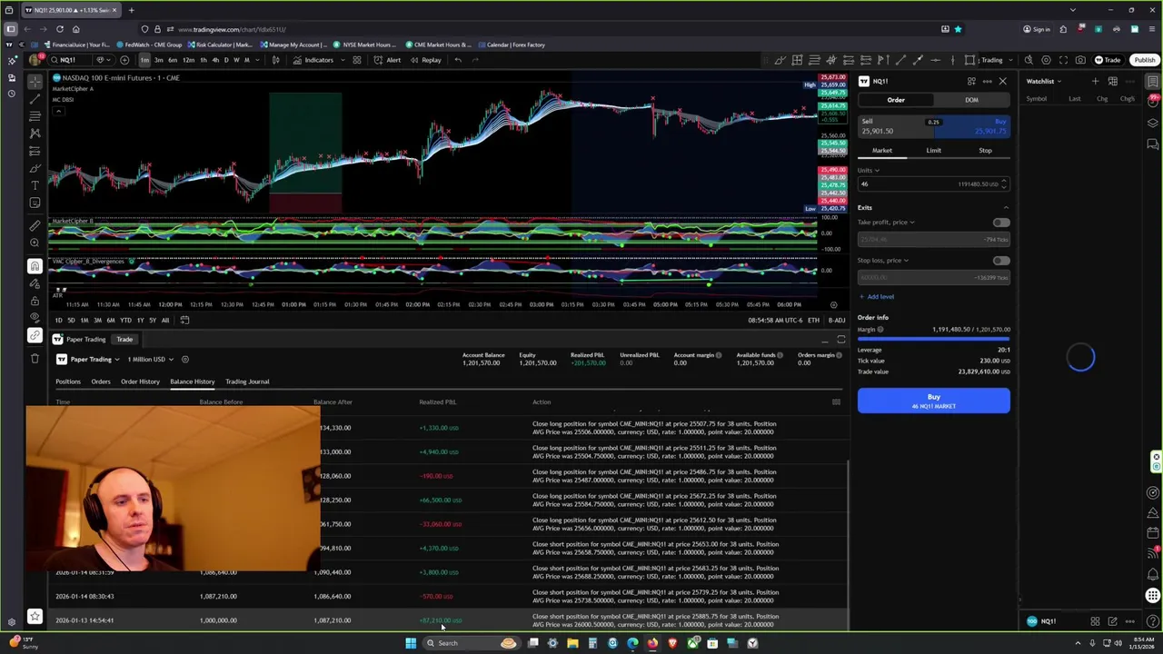Open File Explorer from taskbar
The width and height of the screenshot is (1163, 654).
pos(572,643)
